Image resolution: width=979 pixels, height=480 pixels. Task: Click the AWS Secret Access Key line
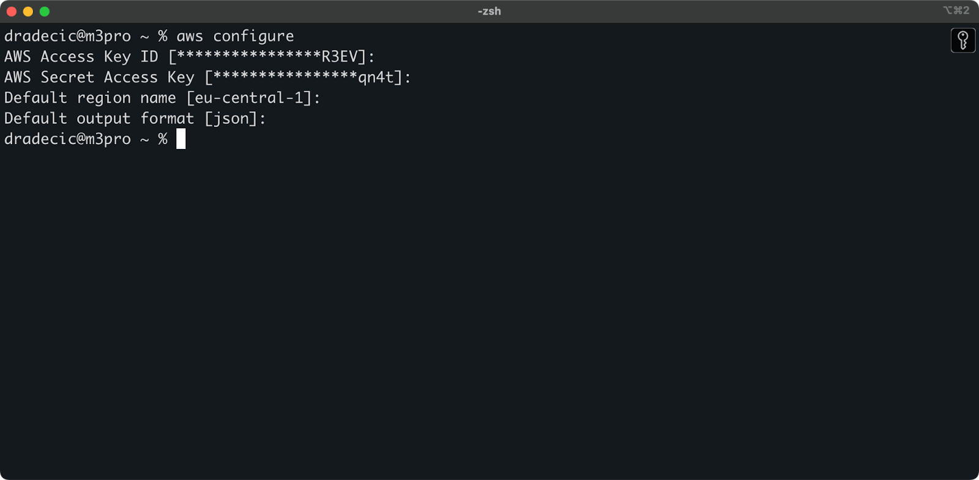(207, 78)
